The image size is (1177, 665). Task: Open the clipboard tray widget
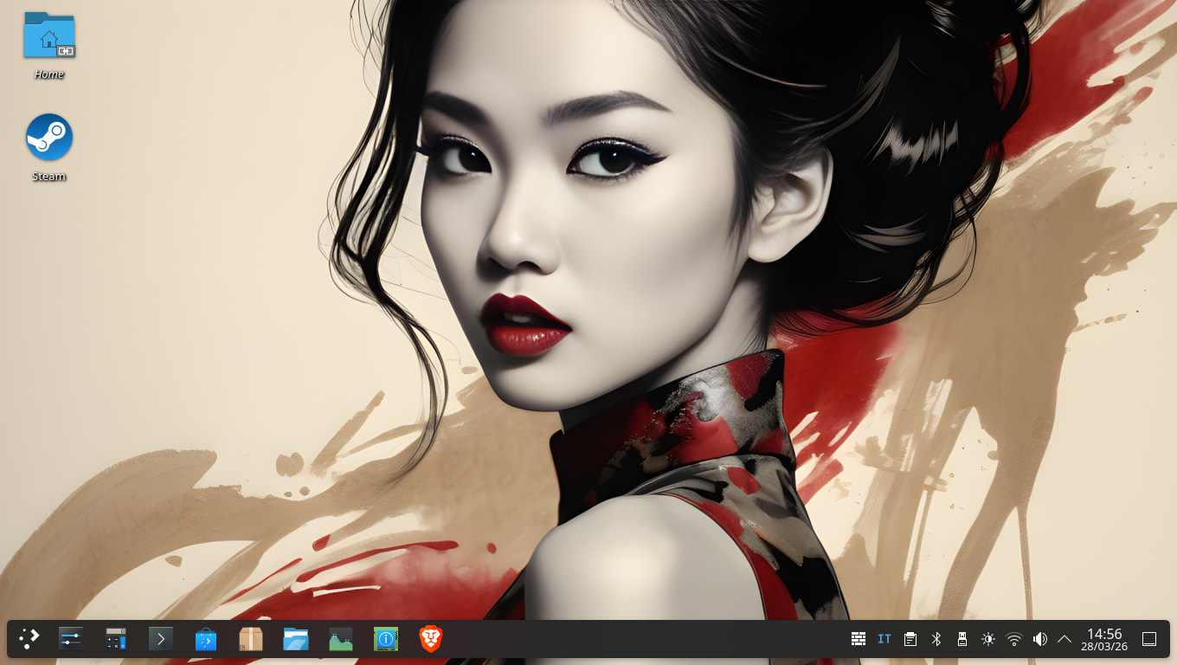point(910,639)
